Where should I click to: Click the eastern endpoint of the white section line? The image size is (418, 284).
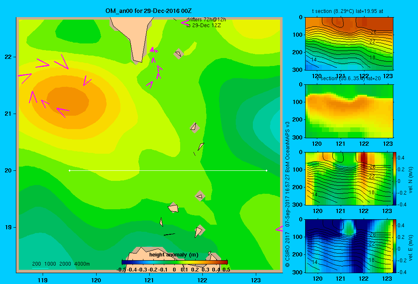[267, 170]
